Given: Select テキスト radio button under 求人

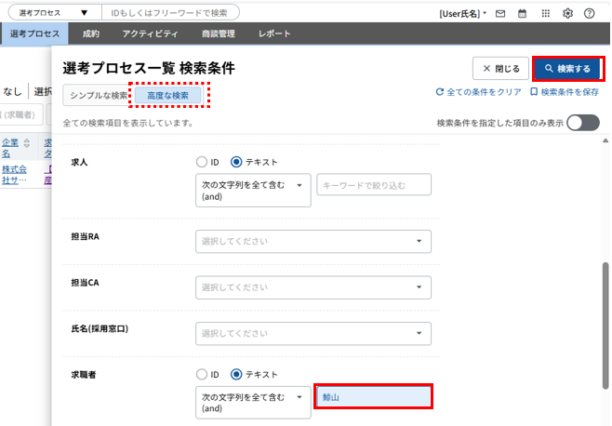Looking at the screenshot, I should coord(236,162).
